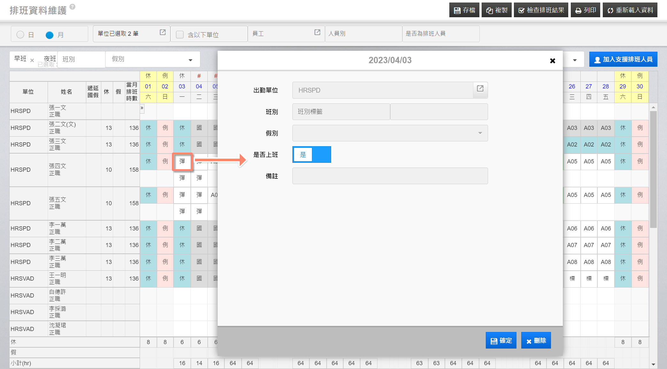This screenshot has height=369, width=667.
Task: Select the 日 radio button
Action: point(20,35)
